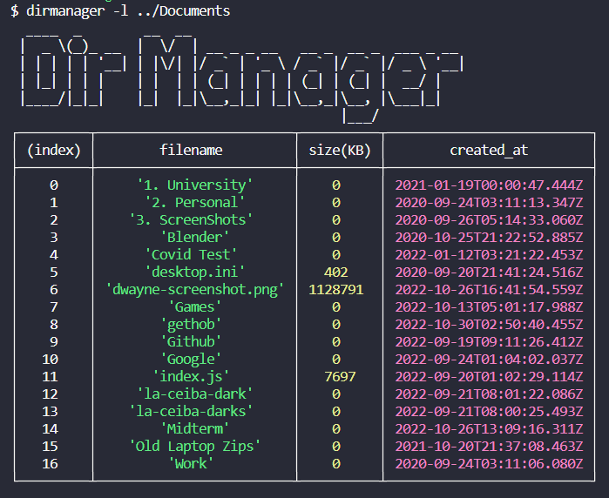Screen dimensions: 609x498
Task: Click the size value 402
Action: 336,273
